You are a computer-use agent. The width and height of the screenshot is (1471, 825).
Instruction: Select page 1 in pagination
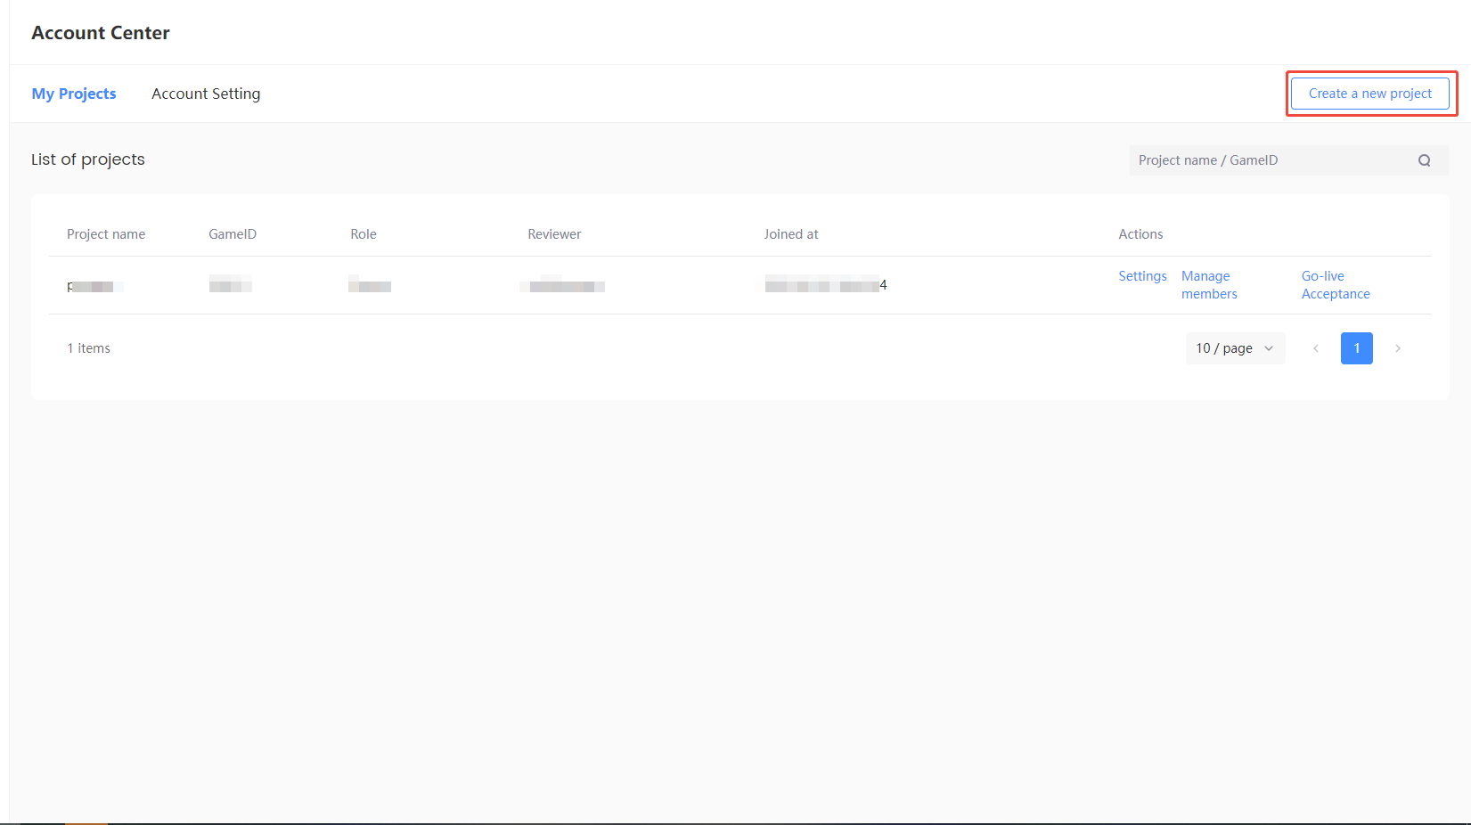coord(1356,348)
